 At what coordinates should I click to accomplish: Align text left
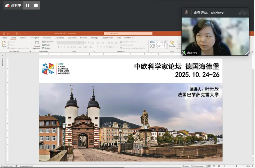[98, 47]
